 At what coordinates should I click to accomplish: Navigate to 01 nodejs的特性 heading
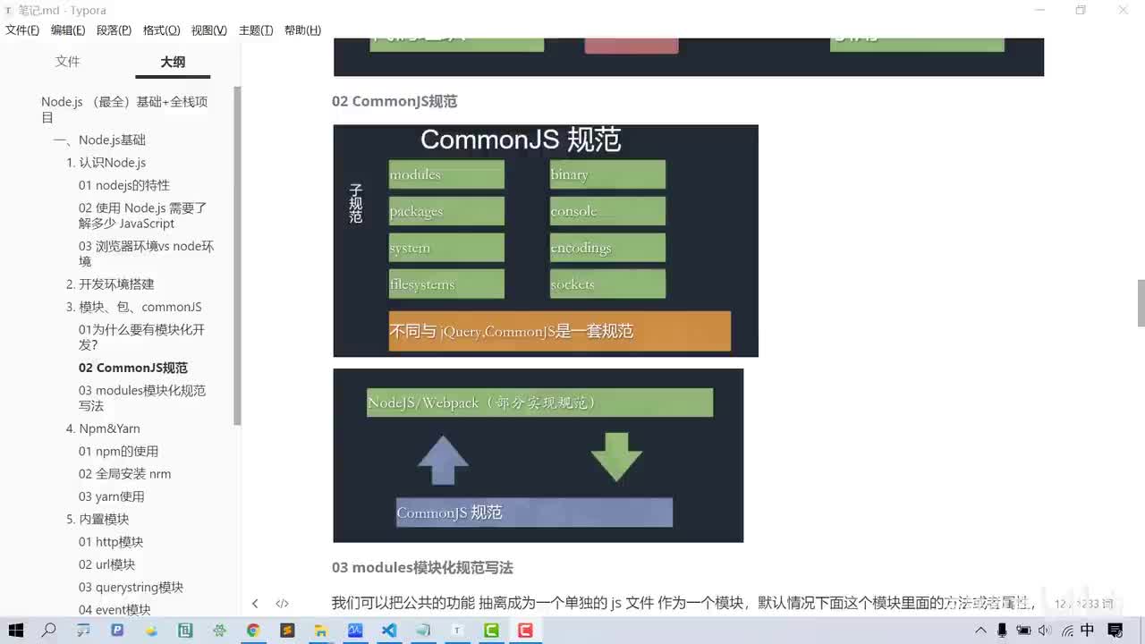(x=123, y=185)
